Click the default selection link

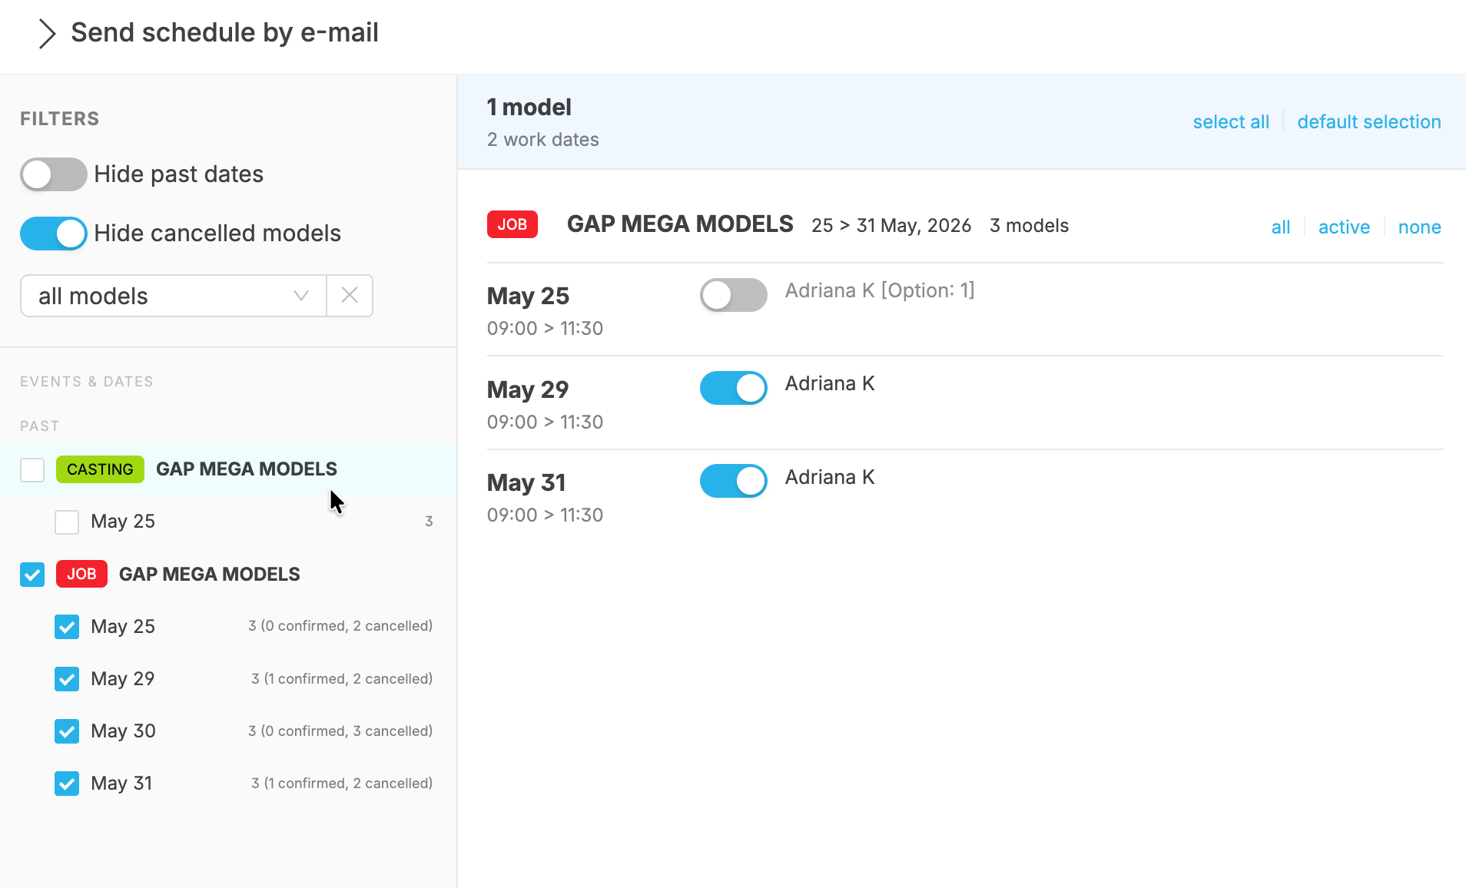tap(1369, 122)
